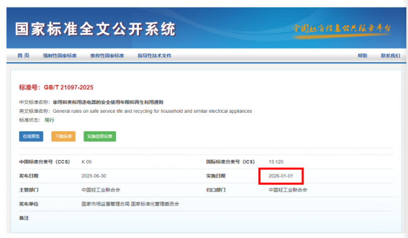Go to the 推荐性国家标准 section
This screenshot has width=408, height=238.
point(107,56)
